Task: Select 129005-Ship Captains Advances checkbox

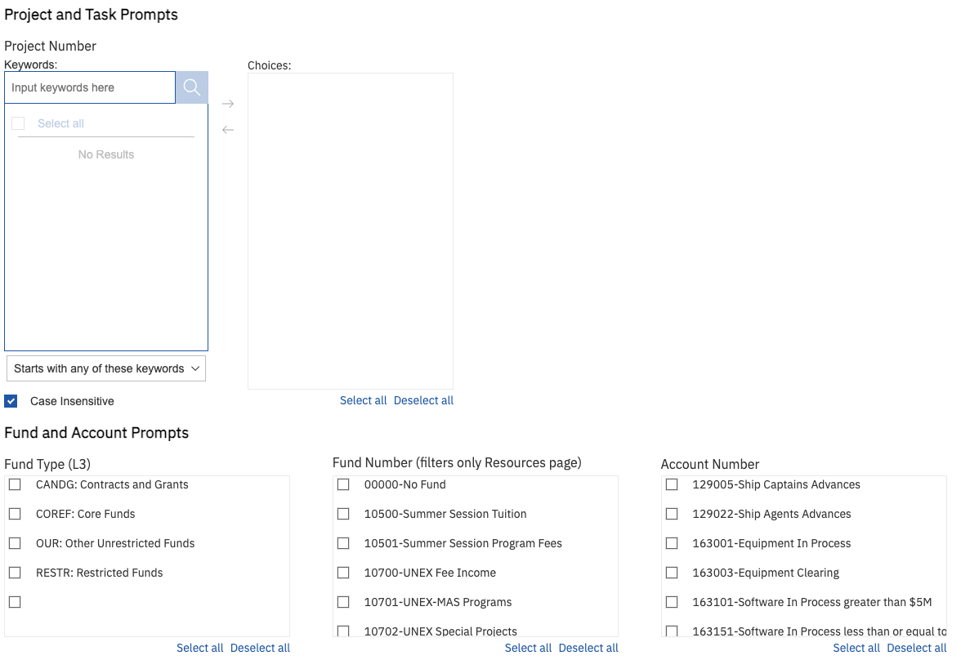Action: coord(672,484)
